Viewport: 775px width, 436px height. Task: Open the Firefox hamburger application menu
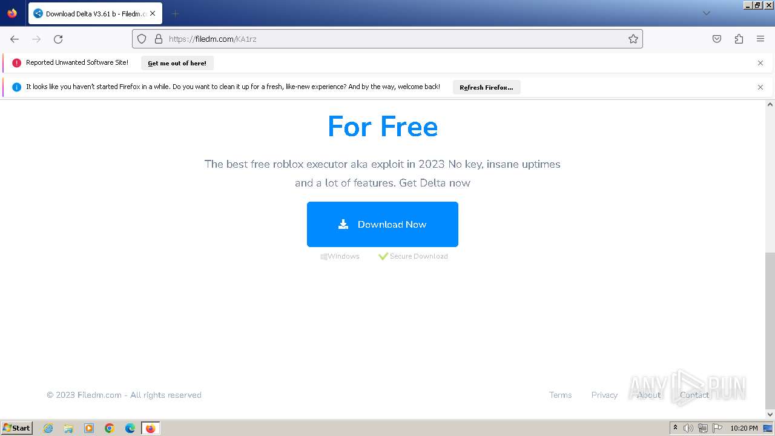(x=760, y=39)
